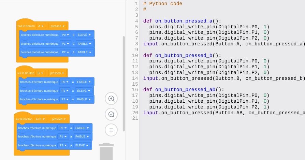Change P2 FAIBLE value in button A block

[84, 52]
